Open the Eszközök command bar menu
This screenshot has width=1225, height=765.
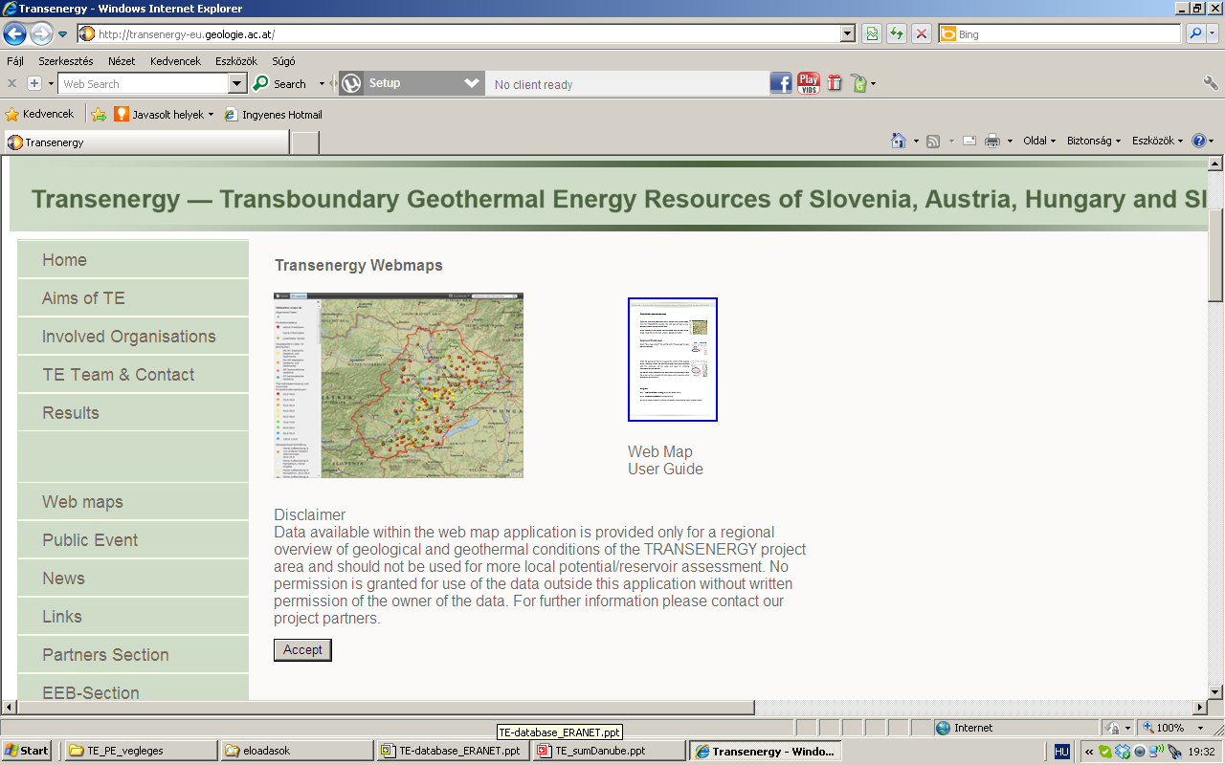point(1157,141)
